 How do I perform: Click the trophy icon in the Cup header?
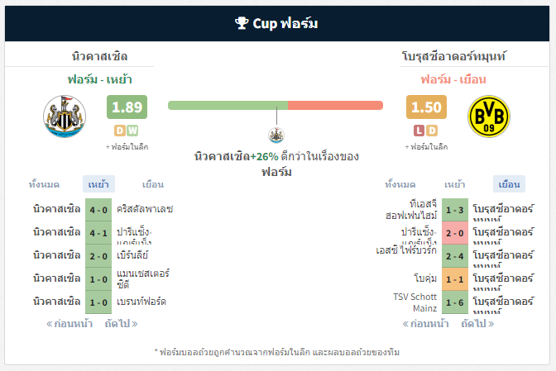(x=242, y=23)
